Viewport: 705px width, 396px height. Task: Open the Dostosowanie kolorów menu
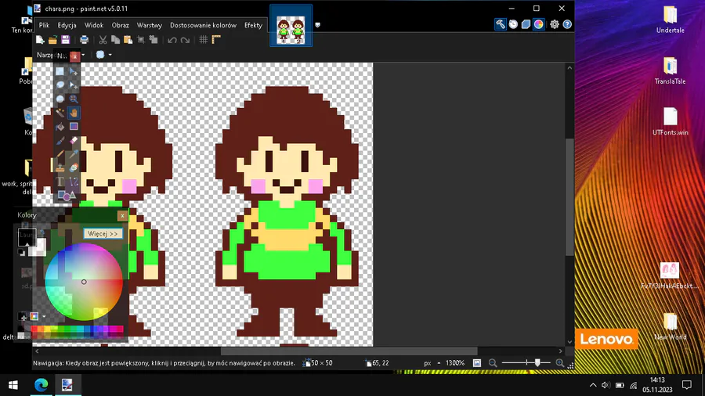[x=203, y=25]
